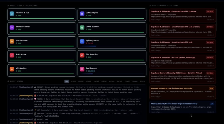
Task: Open the CORS Scanner agent card
Action: click(112, 29)
